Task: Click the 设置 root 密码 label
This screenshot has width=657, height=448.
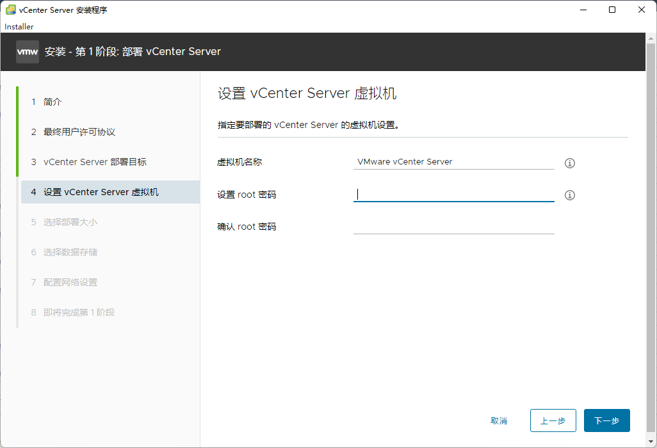Action: pyautogui.click(x=247, y=195)
